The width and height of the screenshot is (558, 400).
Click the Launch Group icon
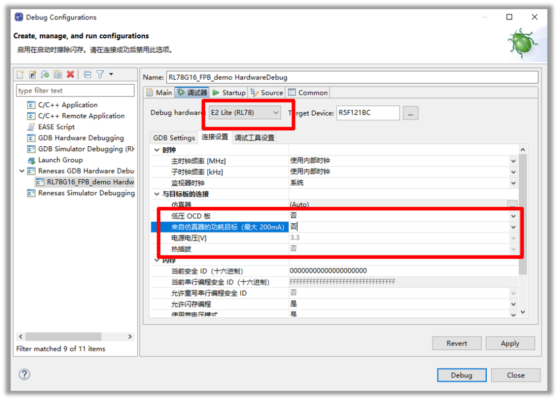pyautogui.click(x=32, y=161)
